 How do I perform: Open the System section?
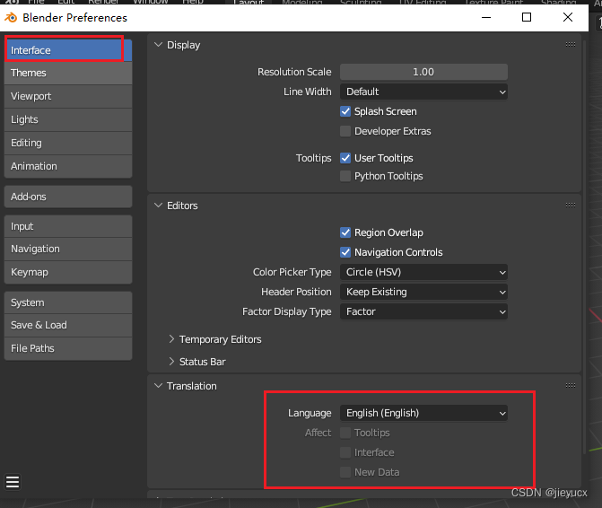(x=68, y=302)
